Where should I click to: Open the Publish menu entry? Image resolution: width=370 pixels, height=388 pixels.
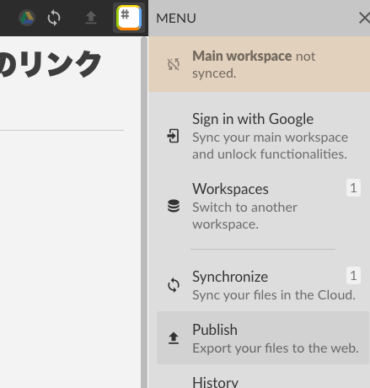pyautogui.click(x=263, y=338)
